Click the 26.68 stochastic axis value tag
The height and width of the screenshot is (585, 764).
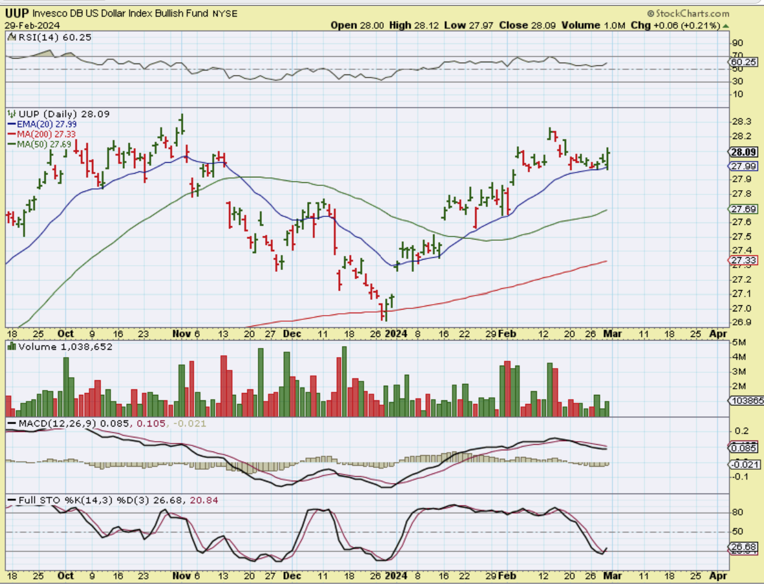(743, 548)
